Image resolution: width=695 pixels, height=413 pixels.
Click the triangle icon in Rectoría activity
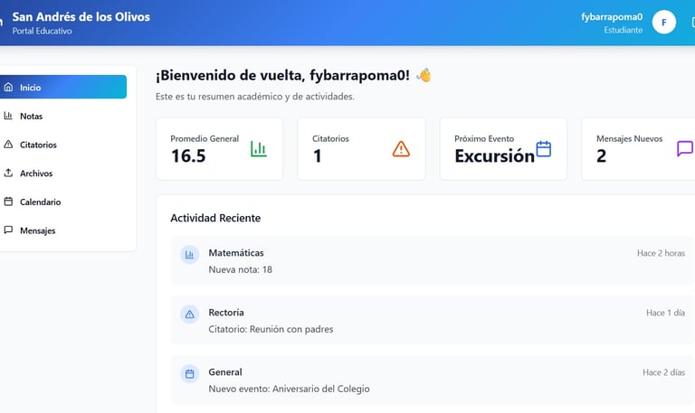190,314
